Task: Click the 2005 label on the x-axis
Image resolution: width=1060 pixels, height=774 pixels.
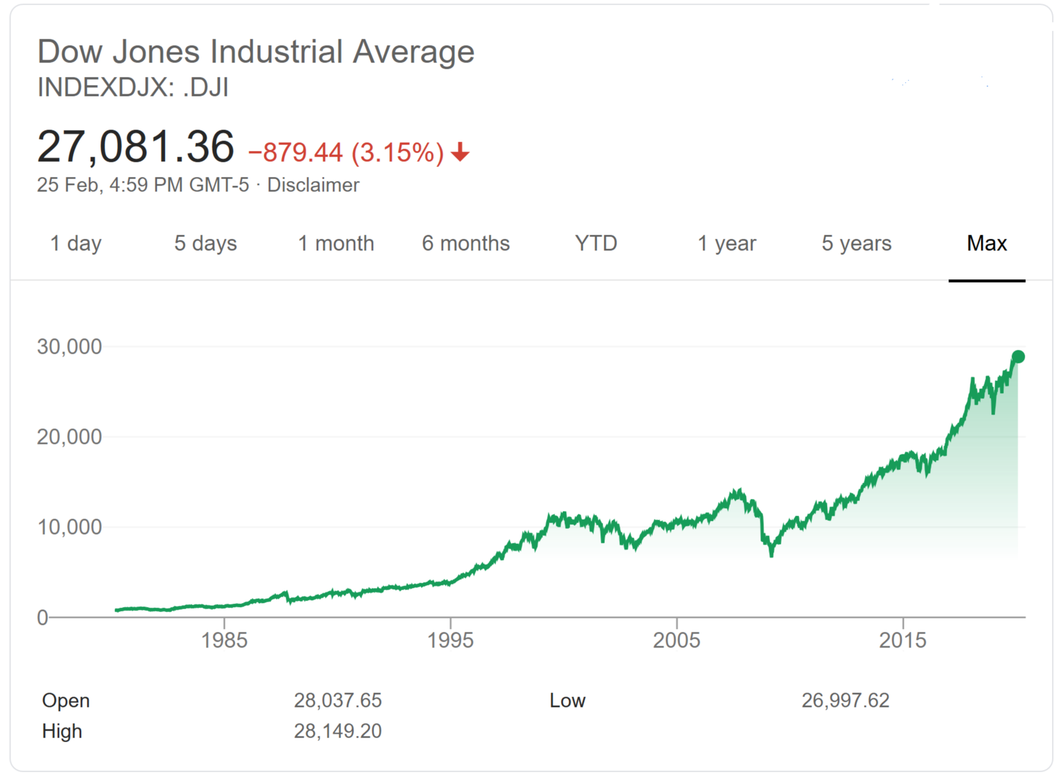Action: tap(677, 640)
